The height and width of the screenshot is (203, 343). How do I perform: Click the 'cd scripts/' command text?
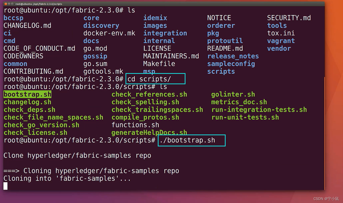[149, 79]
